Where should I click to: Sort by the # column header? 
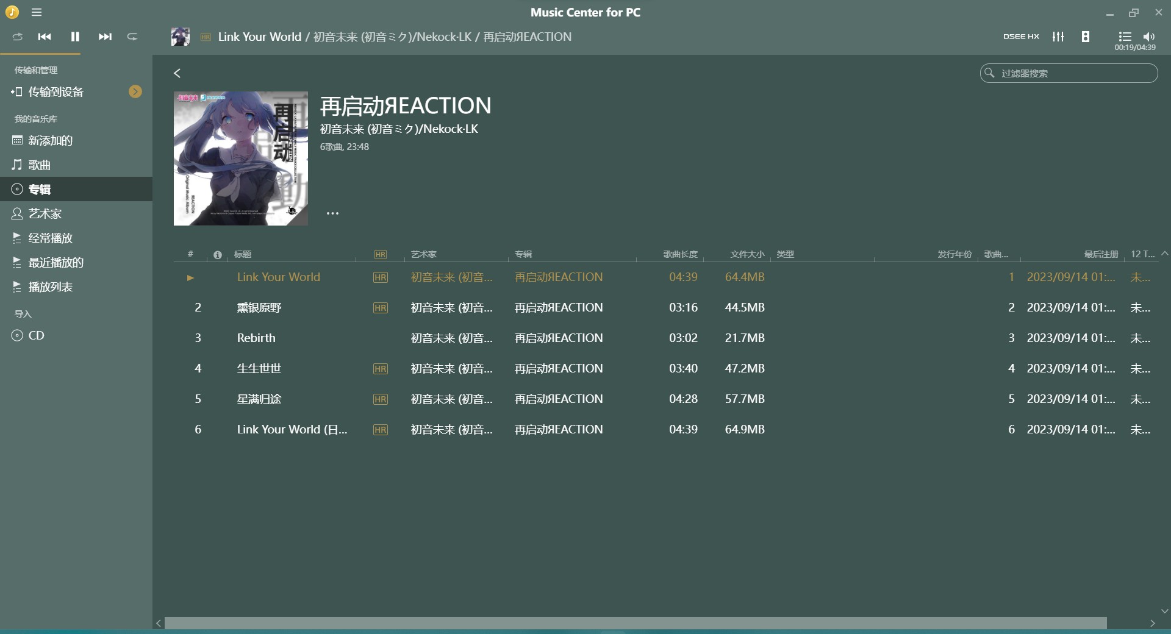pyautogui.click(x=191, y=254)
